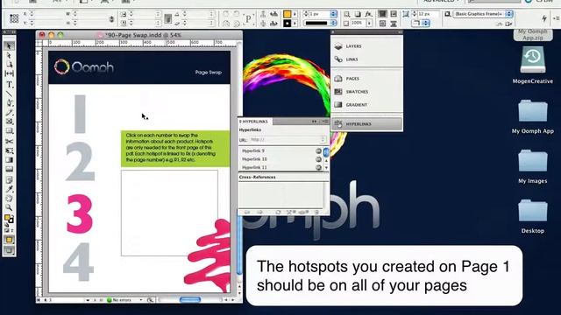
Task: Select the Rectangle tool
Action: pyautogui.click(x=9, y=131)
